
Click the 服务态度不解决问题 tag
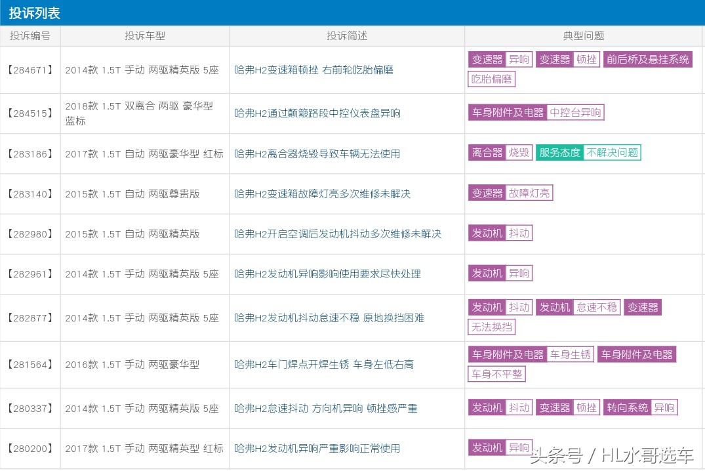coord(588,152)
